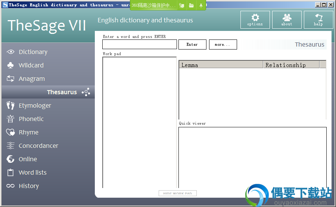Viewport: 336px width, 207px height.
Task: Go to the Phonetic search
Action: pyautogui.click(x=31, y=119)
